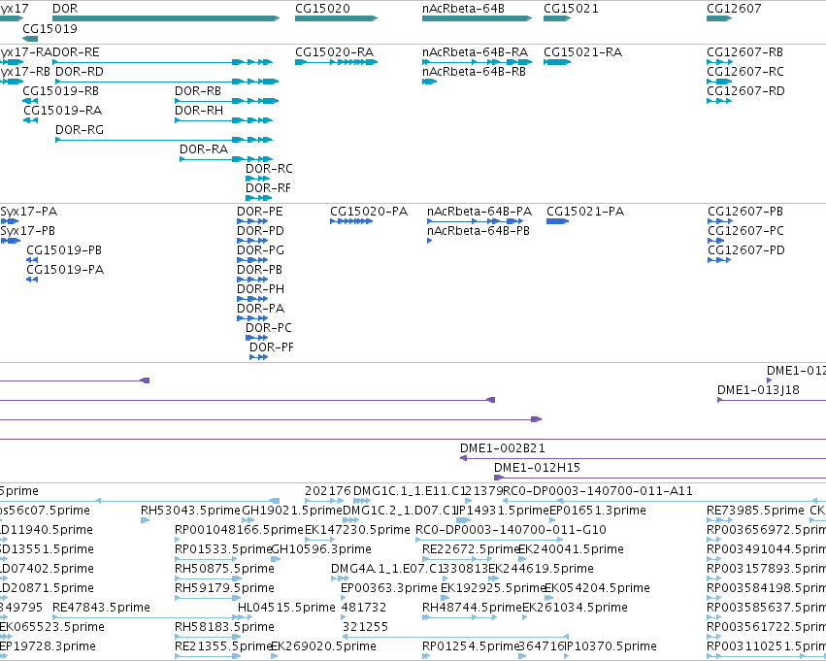Select the DOR-PA protein label

point(261,310)
